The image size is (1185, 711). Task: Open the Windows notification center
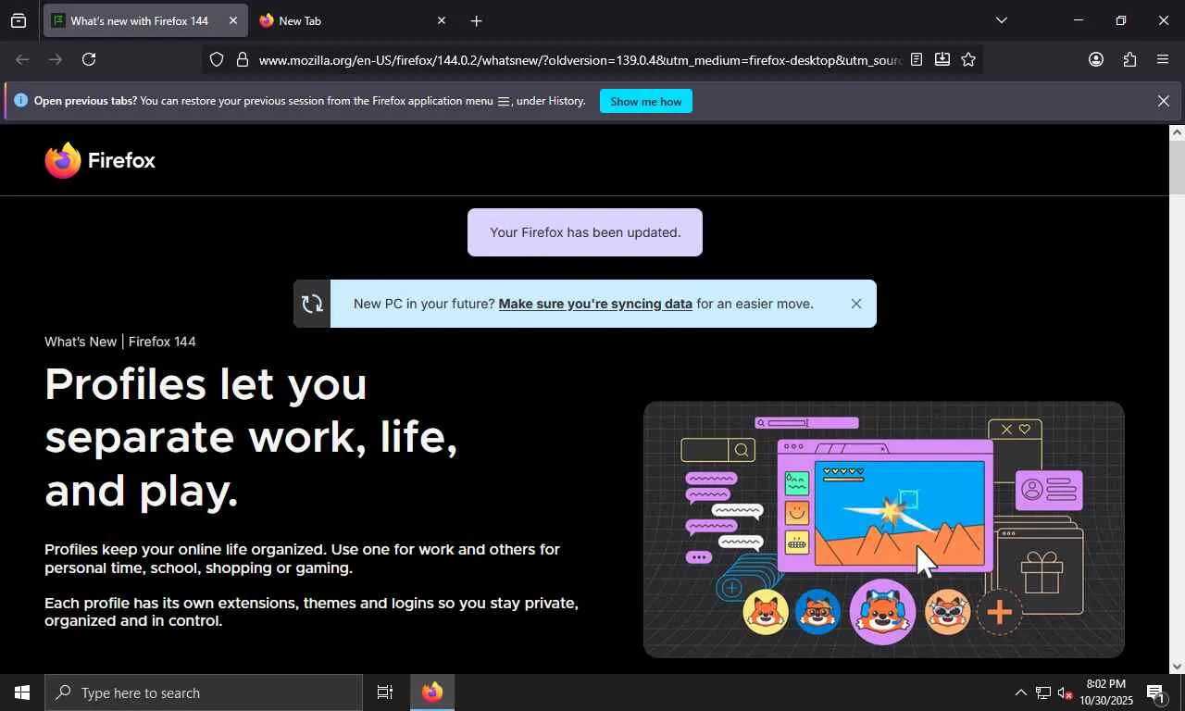coord(1156,692)
